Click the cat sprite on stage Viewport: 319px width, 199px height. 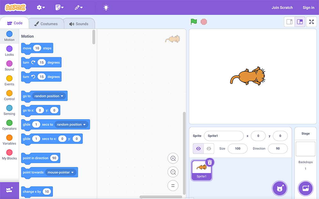(248, 76)
